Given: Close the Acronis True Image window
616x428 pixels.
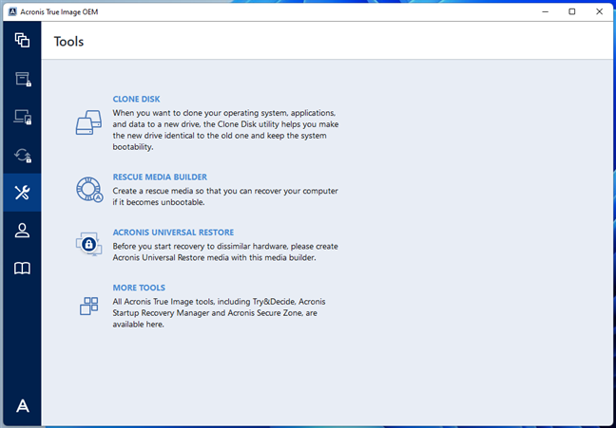Looking at the screenshot, I should pyautogui.click(x=599, y=11).
